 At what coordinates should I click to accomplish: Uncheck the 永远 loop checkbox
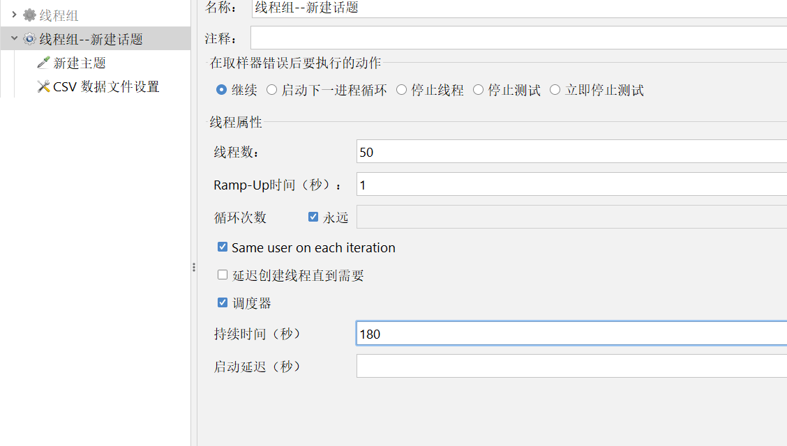tap(313, 217)
